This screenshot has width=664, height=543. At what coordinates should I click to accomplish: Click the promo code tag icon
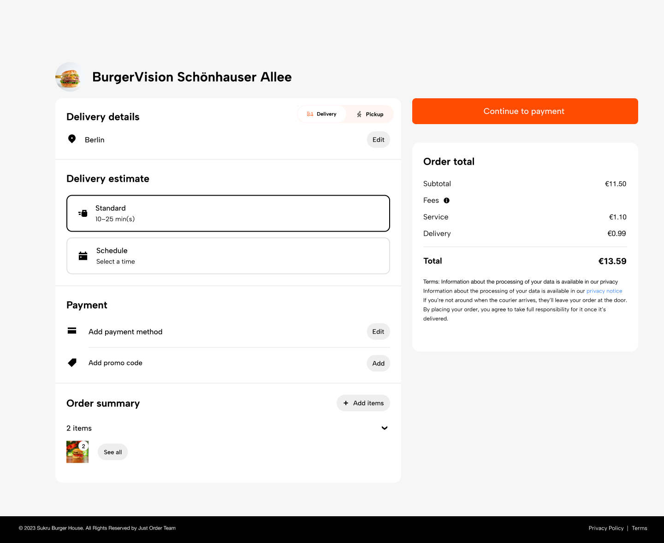(72, 363)
